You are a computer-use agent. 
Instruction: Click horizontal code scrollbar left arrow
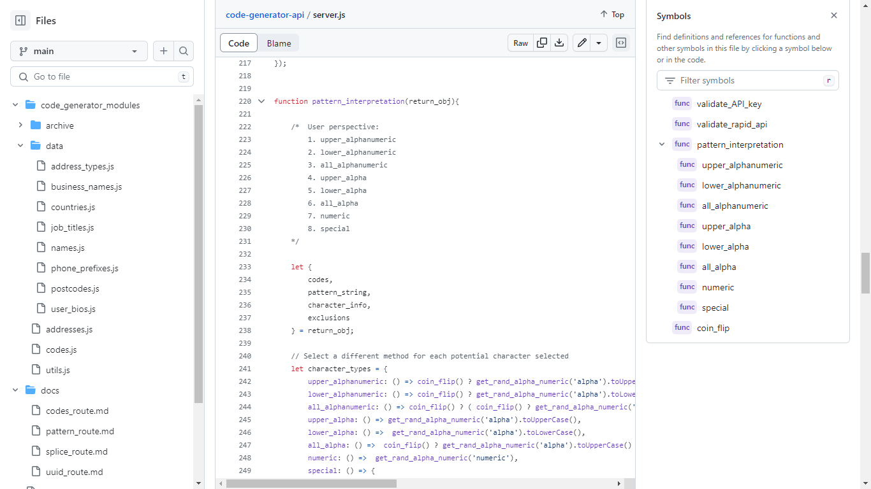tap(221, 484)
